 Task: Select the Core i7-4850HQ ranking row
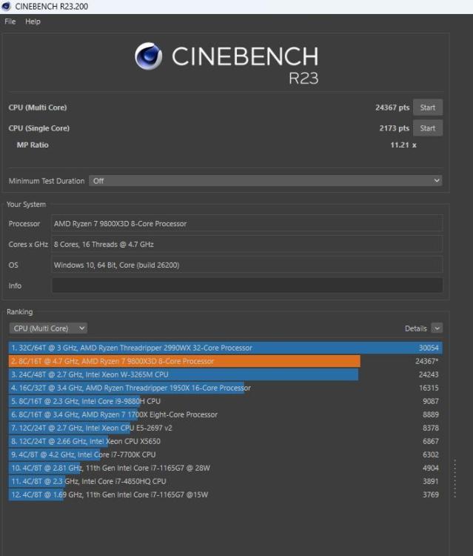pyautogui.click(x=226, y=481)
